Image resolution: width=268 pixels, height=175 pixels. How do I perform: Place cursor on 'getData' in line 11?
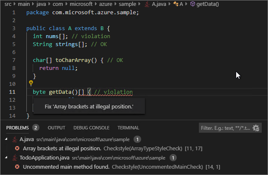(60, 92)
